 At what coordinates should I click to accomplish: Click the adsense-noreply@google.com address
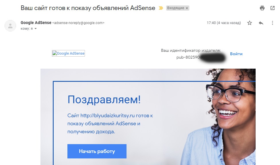click(x=78, y=23)
